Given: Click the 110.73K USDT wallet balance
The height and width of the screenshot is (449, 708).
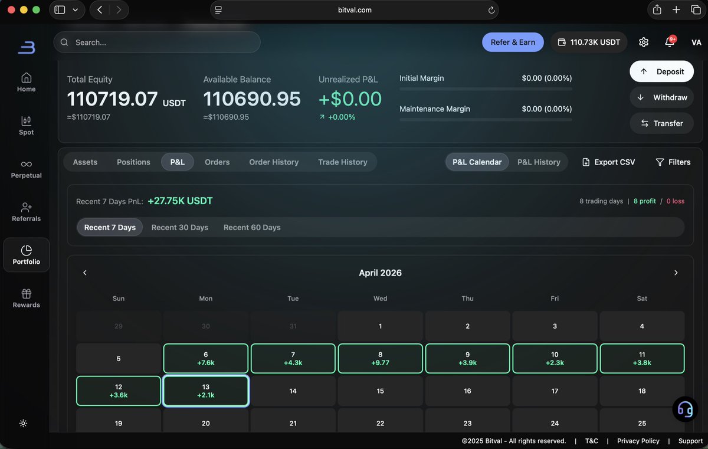Looking at the screenshot, I should click(x=589, y=42).
